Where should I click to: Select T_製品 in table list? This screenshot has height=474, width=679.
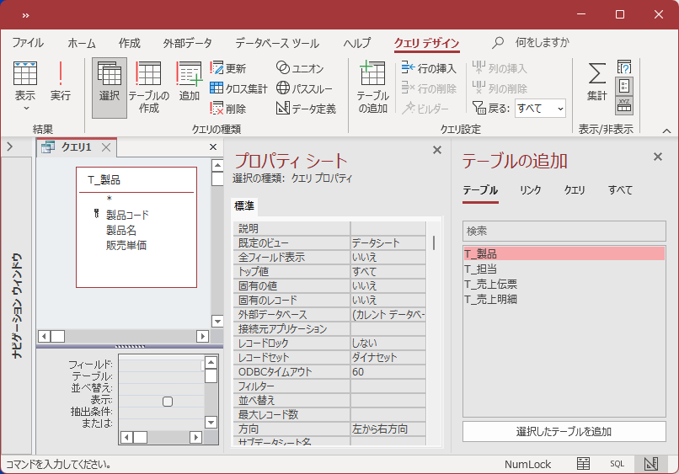tap(564, 253)
